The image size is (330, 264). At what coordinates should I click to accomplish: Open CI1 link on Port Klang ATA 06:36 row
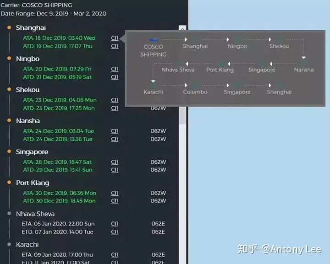coord(115,193)
